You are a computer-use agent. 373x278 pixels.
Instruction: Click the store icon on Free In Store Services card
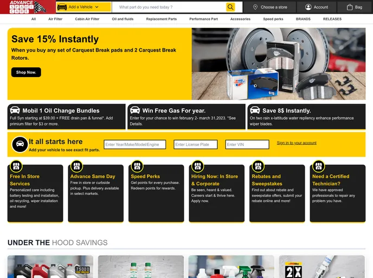[16, 166]
